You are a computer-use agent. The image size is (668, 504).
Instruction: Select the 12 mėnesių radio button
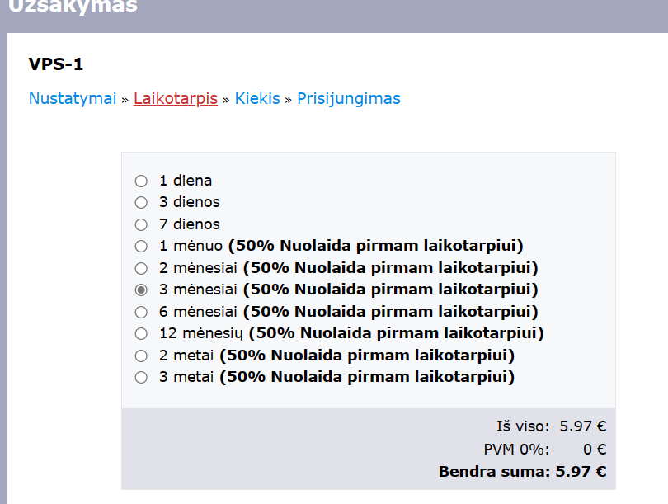[x=141, y=333]
